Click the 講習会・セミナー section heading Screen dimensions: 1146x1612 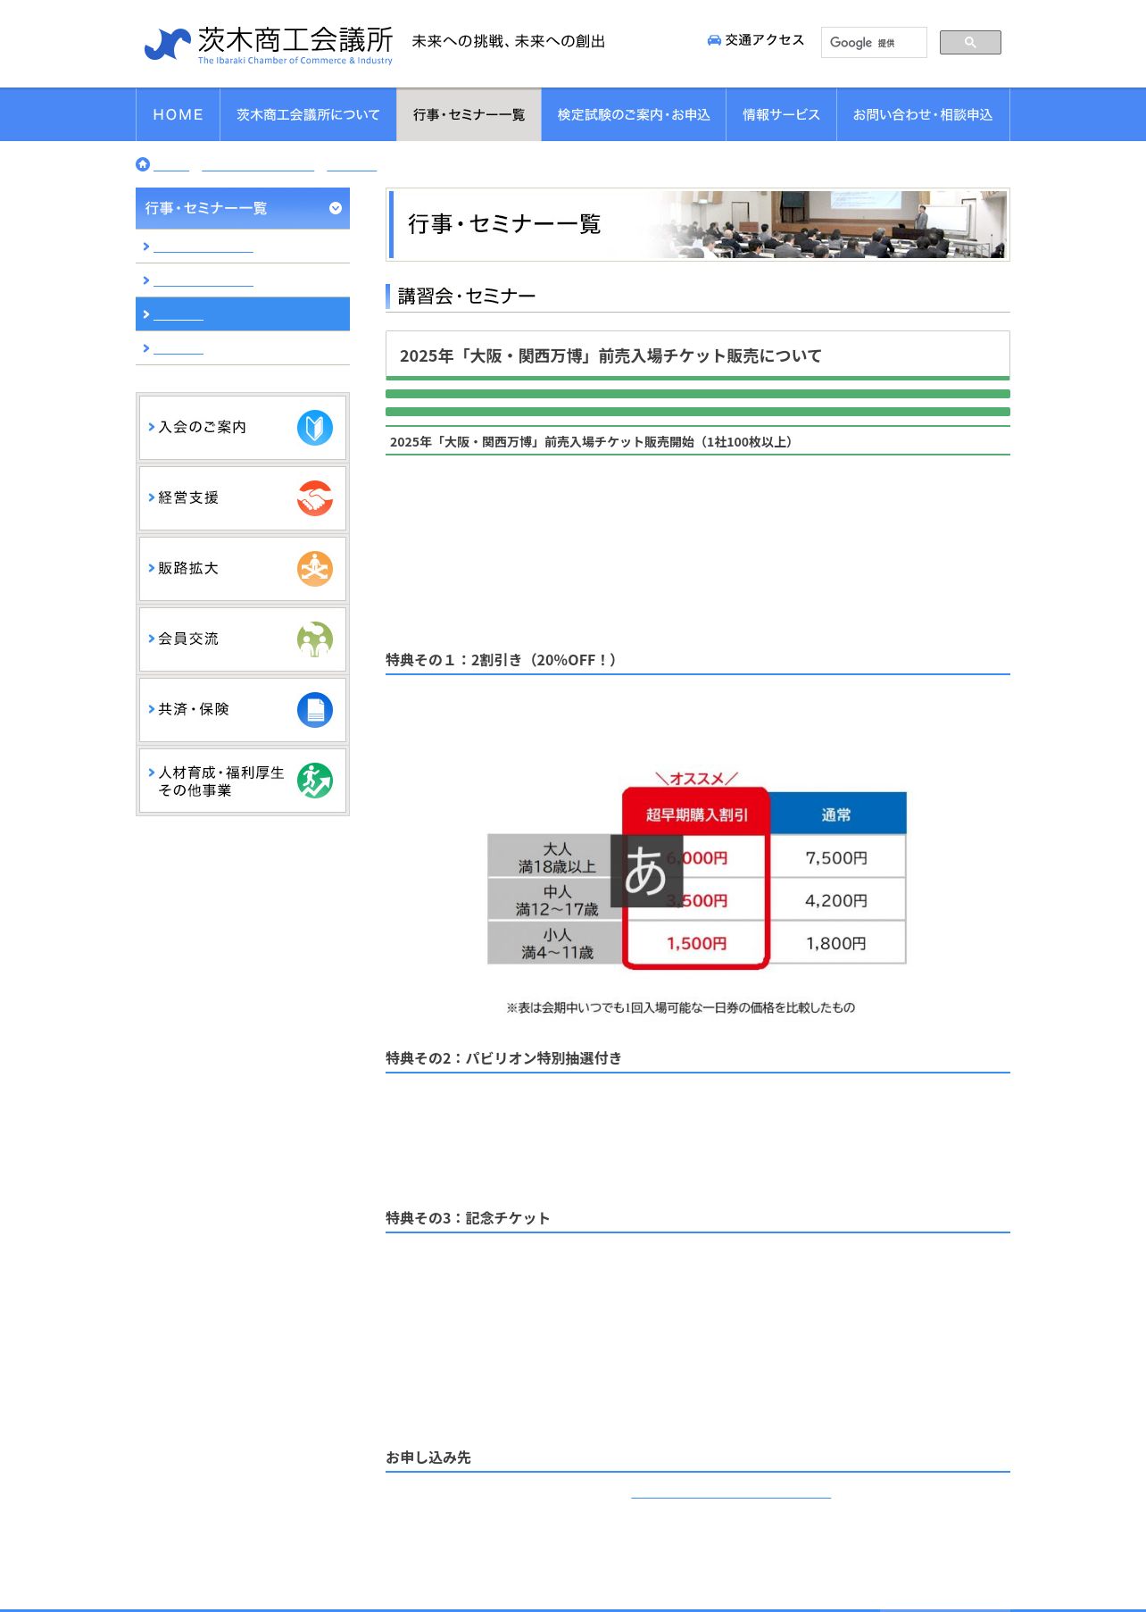pyautogui.click(x=467, y=297)
